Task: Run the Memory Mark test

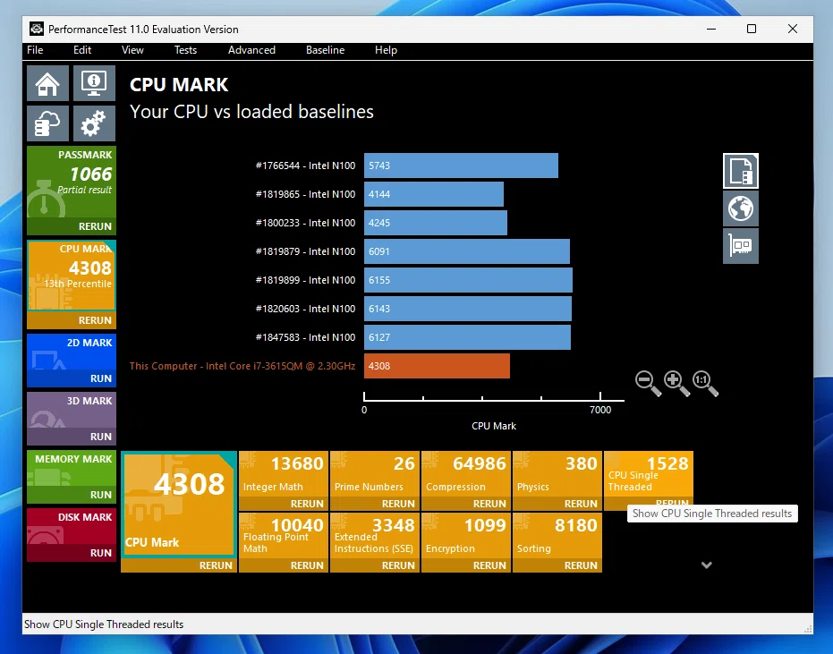Action: point(72,495)
